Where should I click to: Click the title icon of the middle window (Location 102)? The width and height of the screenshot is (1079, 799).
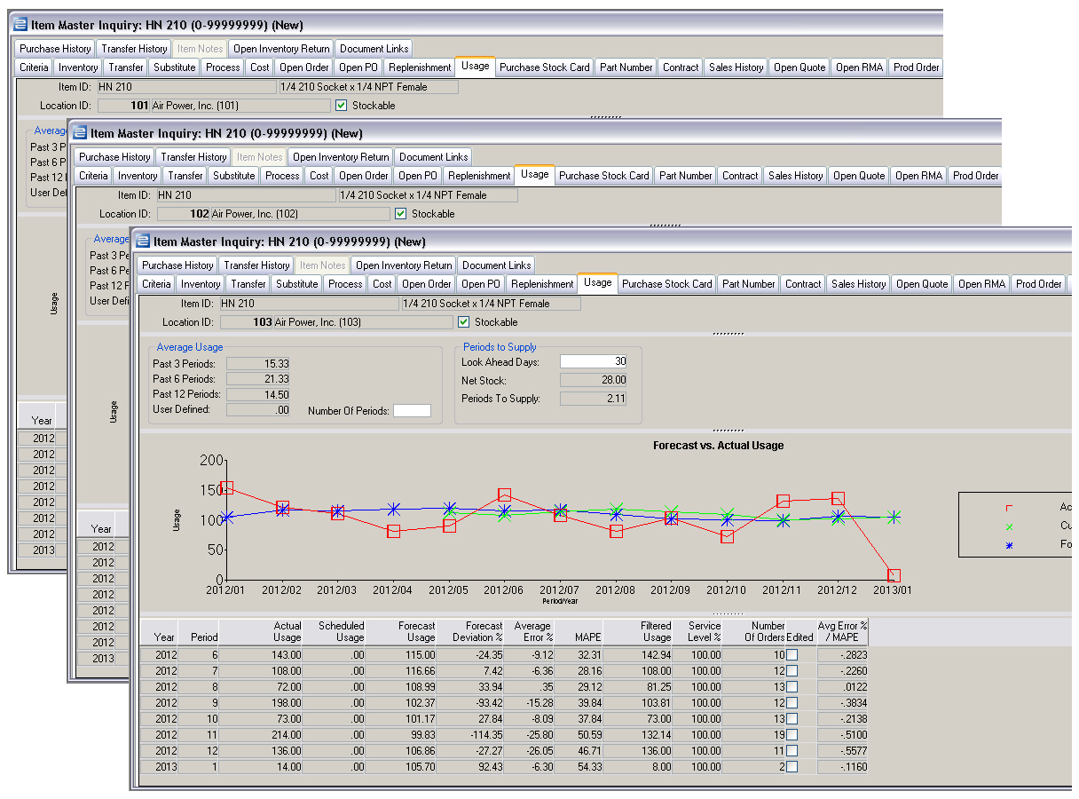(x=81, y=132)
